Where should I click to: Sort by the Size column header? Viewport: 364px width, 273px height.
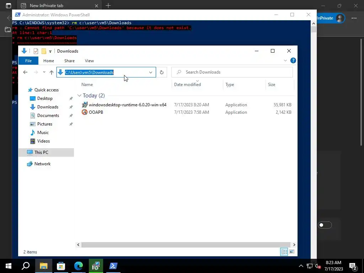pyautogui.click(x=272, y=85)
